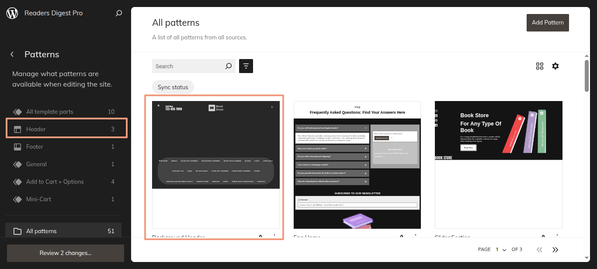Open the page number dropdown
Viewport: 597px width, 269px height.
(x=500, y=249)
